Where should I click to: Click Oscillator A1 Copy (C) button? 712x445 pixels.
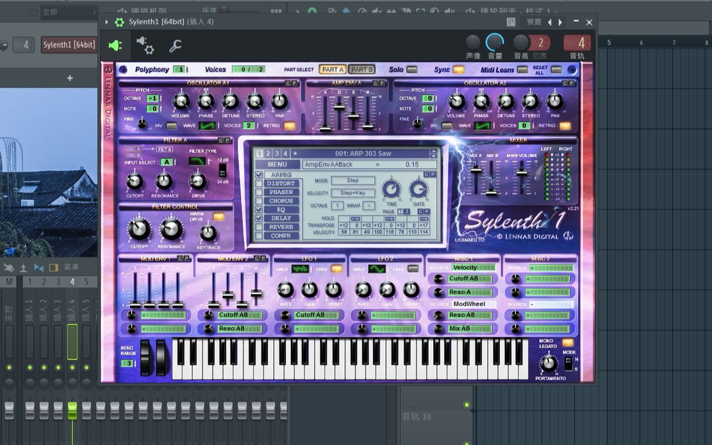coord(287,83)
